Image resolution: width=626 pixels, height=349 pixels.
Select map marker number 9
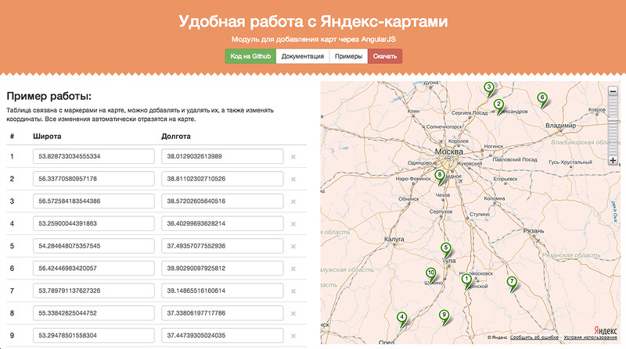coord(444,317)
